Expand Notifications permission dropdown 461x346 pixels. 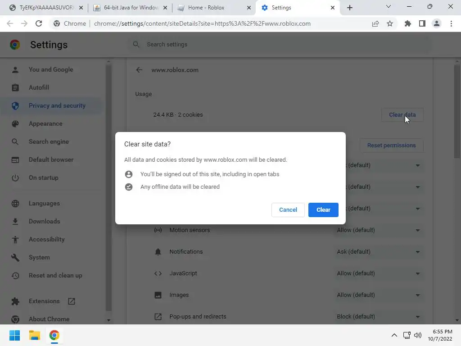(x=378, y=252)
